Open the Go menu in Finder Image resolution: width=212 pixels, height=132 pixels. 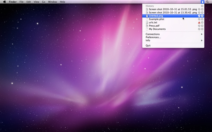[x=43, y=2]
